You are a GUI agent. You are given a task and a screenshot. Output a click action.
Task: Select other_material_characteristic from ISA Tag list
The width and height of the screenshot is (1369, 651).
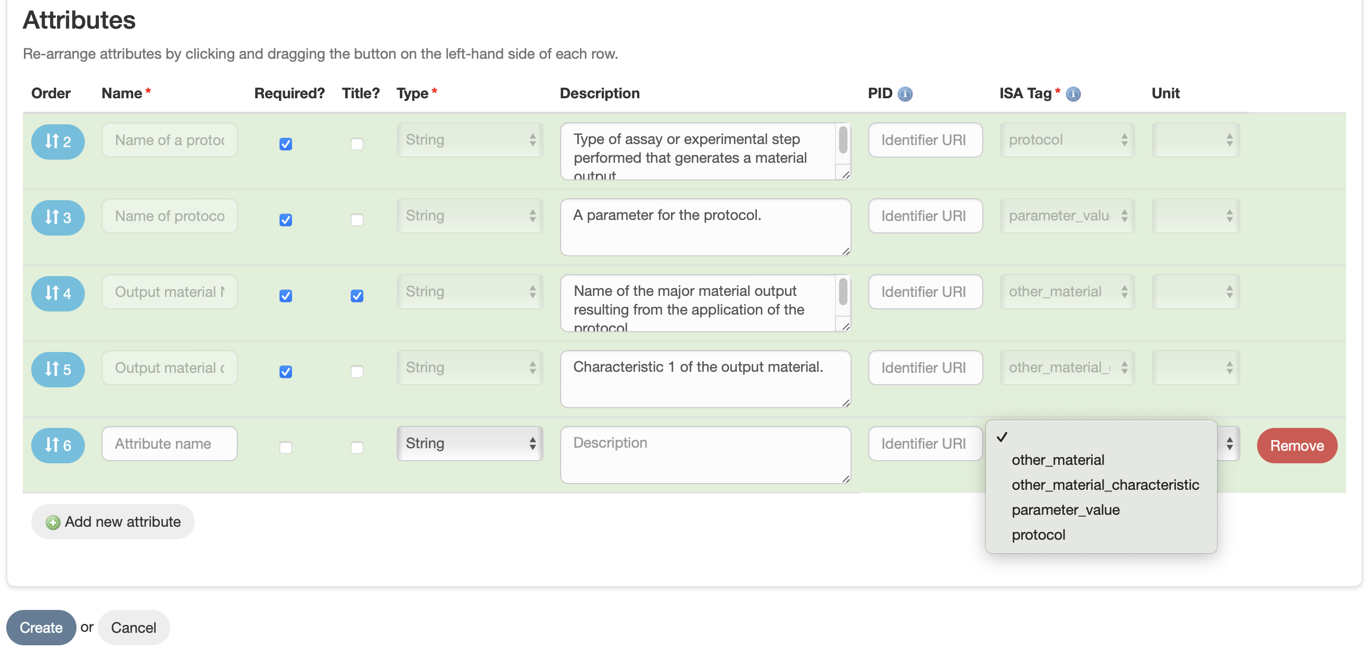tap(1106, 484)
